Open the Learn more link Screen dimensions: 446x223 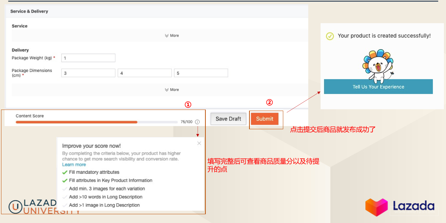coord(74,164)
